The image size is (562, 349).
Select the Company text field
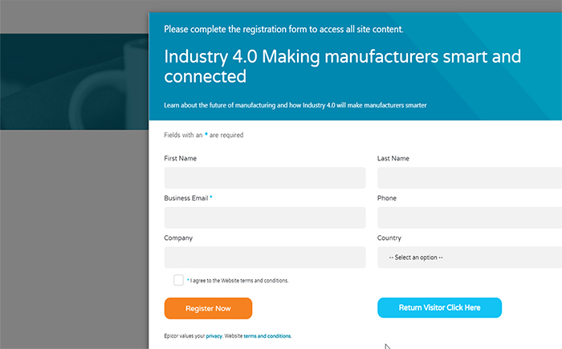(x=265, y=258)
